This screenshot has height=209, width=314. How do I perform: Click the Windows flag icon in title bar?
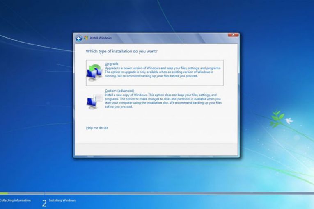[x=86, y=38]
